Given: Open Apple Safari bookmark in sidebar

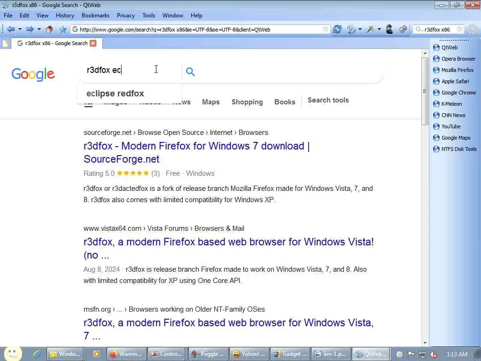Looking at the screenshot, I should [451, 81].
